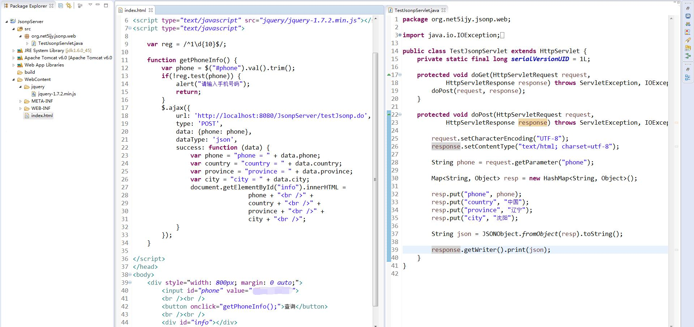Open the Package Explorer view menu triangle
The image size is (694, 327).
[90, 5]
